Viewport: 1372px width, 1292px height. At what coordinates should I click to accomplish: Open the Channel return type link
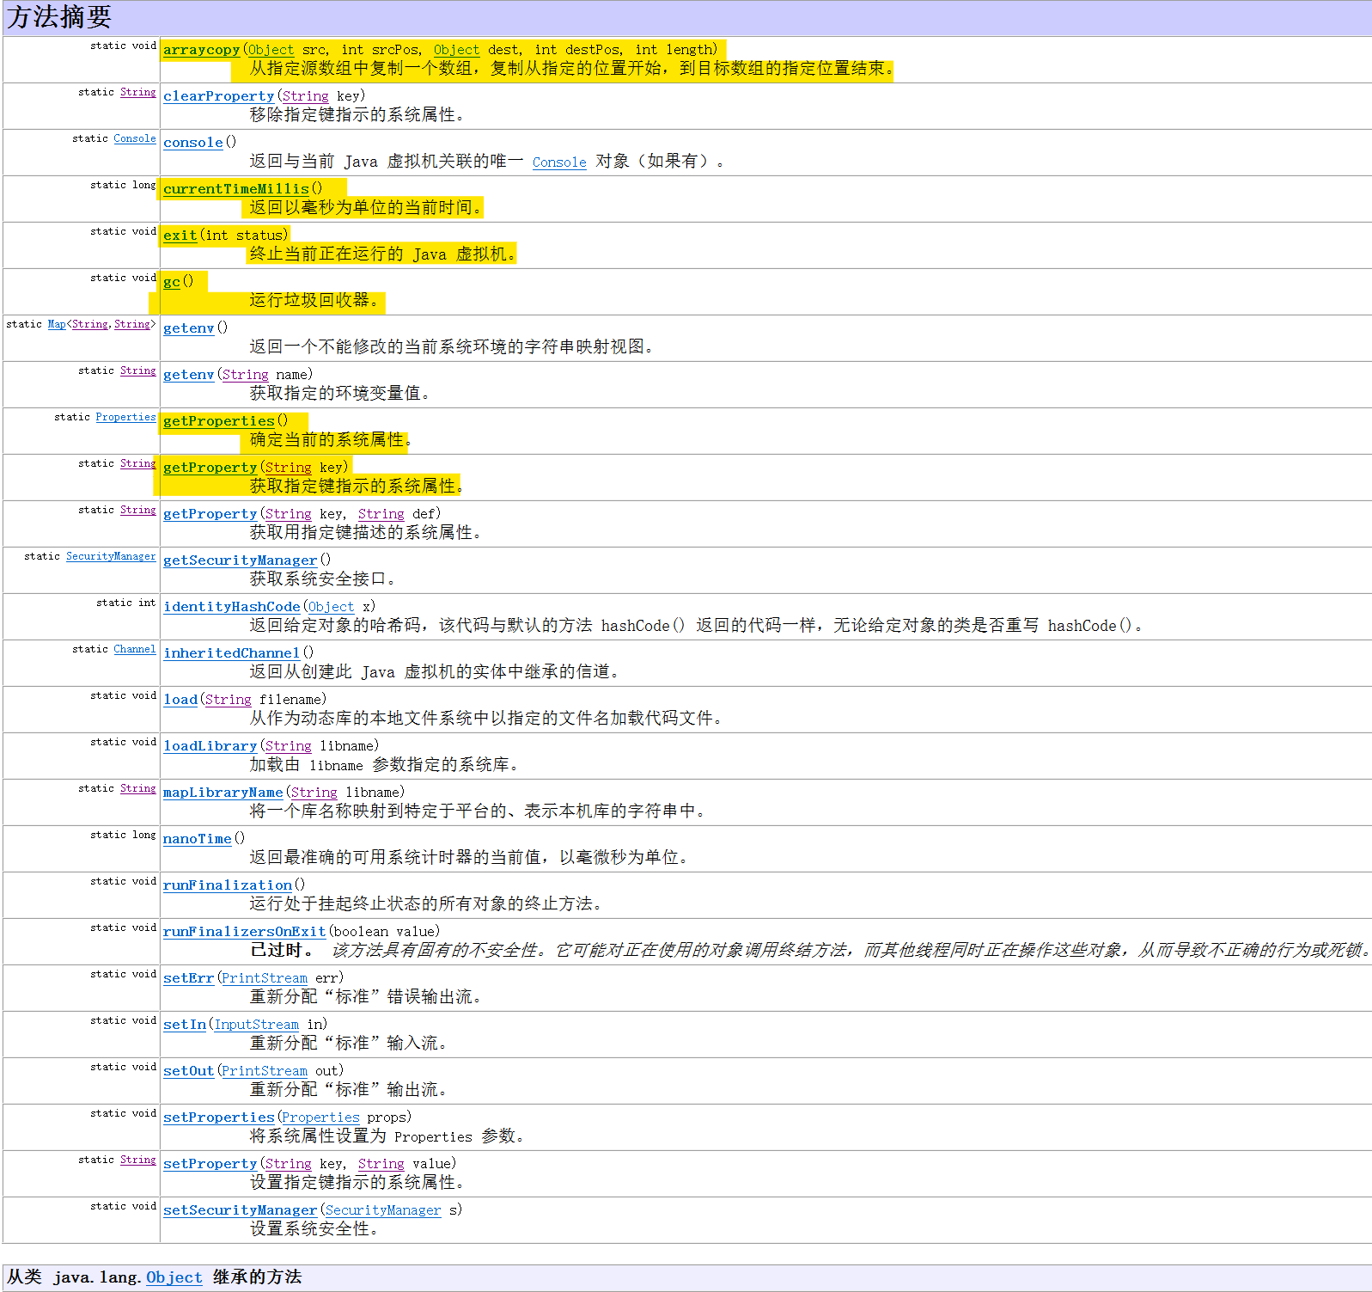click(x=135, y=649)
